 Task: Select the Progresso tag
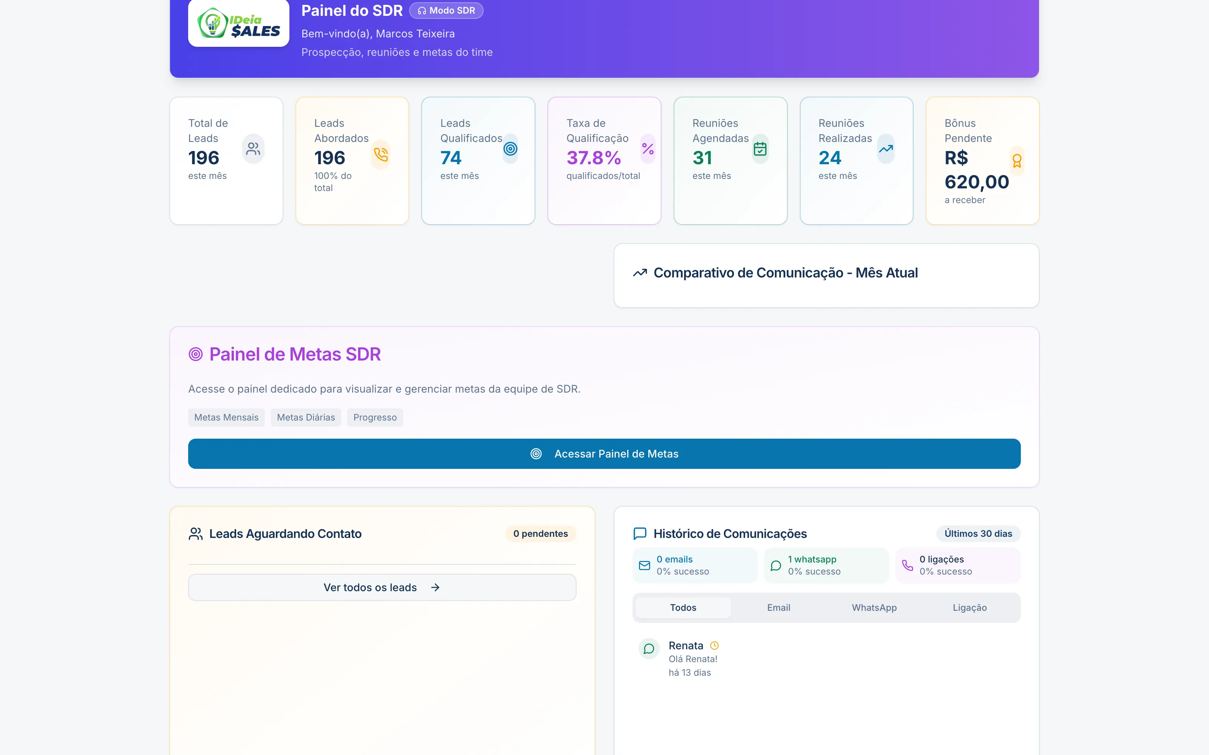coord(375,418)
